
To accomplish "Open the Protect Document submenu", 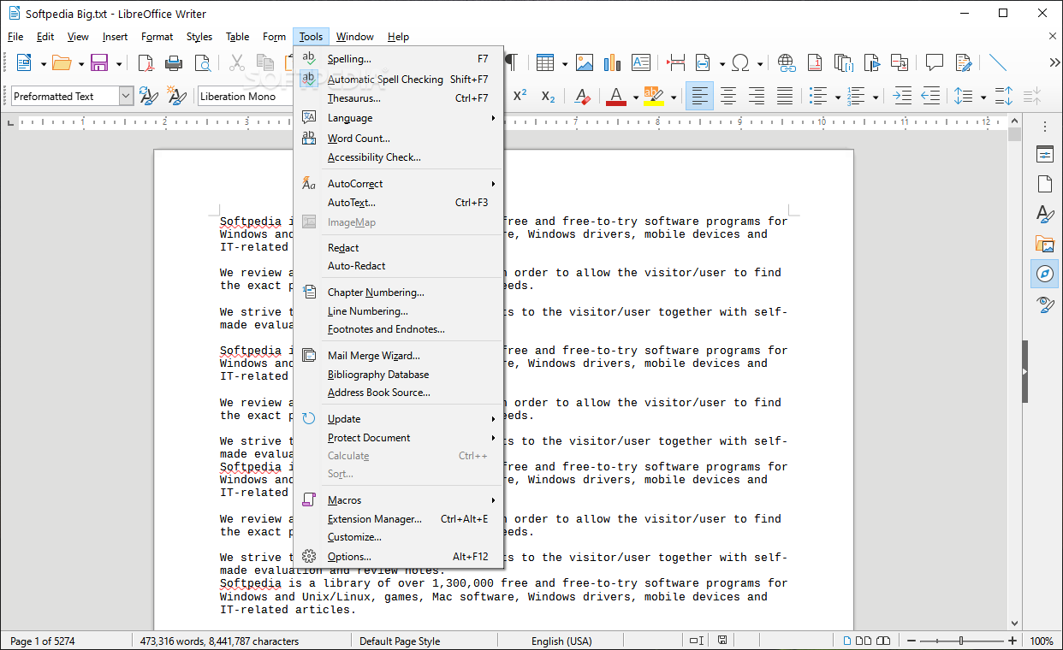I will click(x=398, y=438).
